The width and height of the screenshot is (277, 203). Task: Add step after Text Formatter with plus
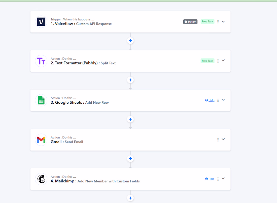pos(130,80)
